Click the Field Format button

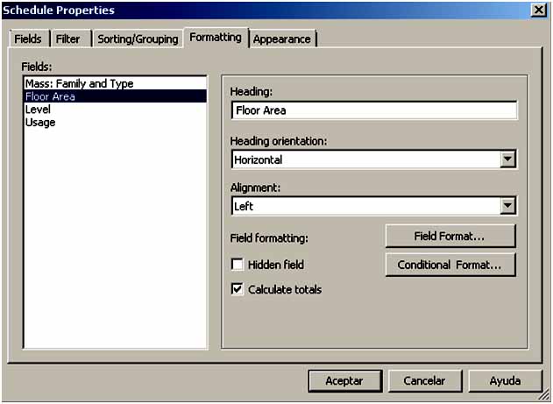point(450,237)
